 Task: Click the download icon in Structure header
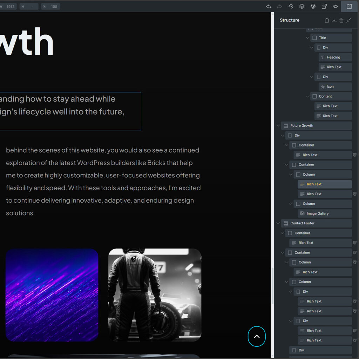point(334,20)
